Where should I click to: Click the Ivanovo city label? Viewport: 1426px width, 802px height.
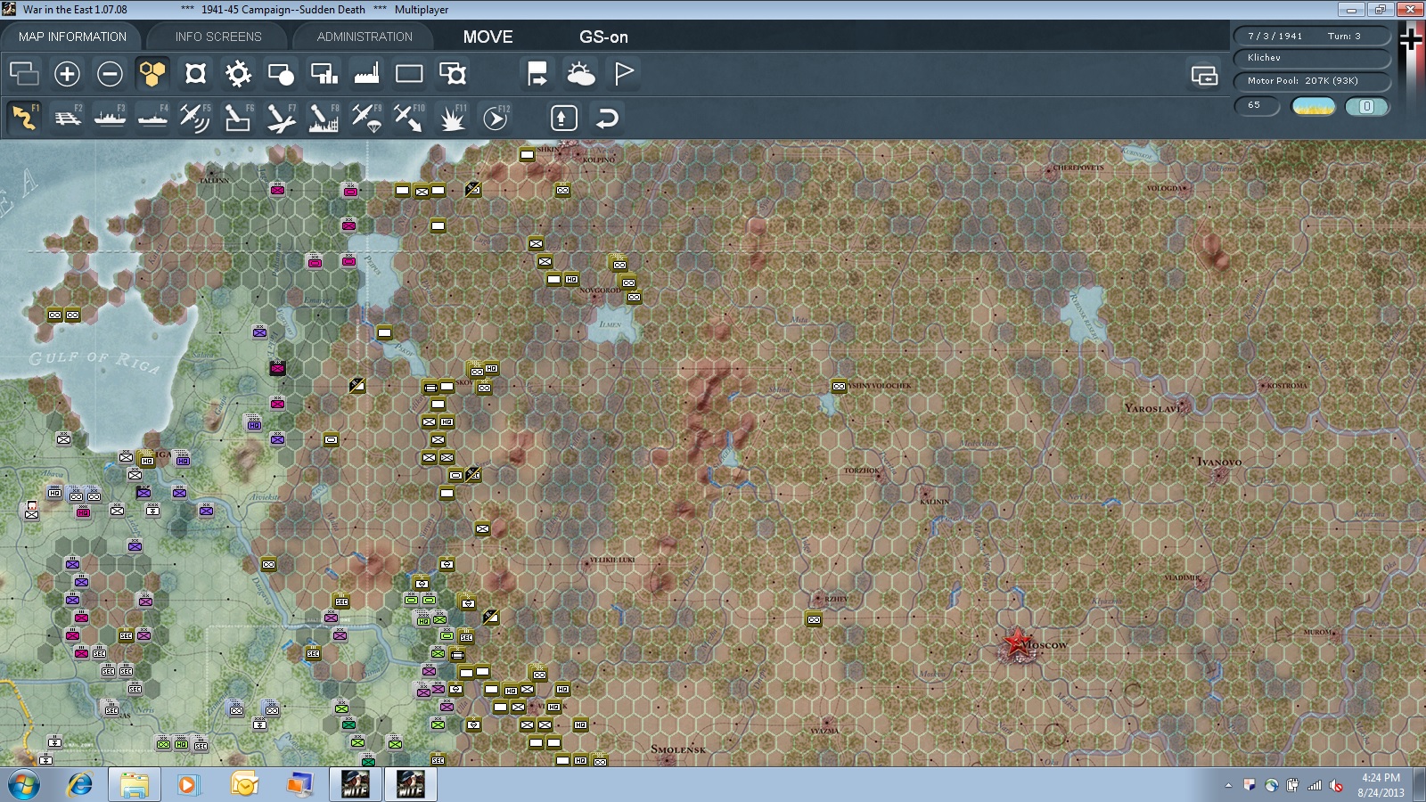[1219, 462]
